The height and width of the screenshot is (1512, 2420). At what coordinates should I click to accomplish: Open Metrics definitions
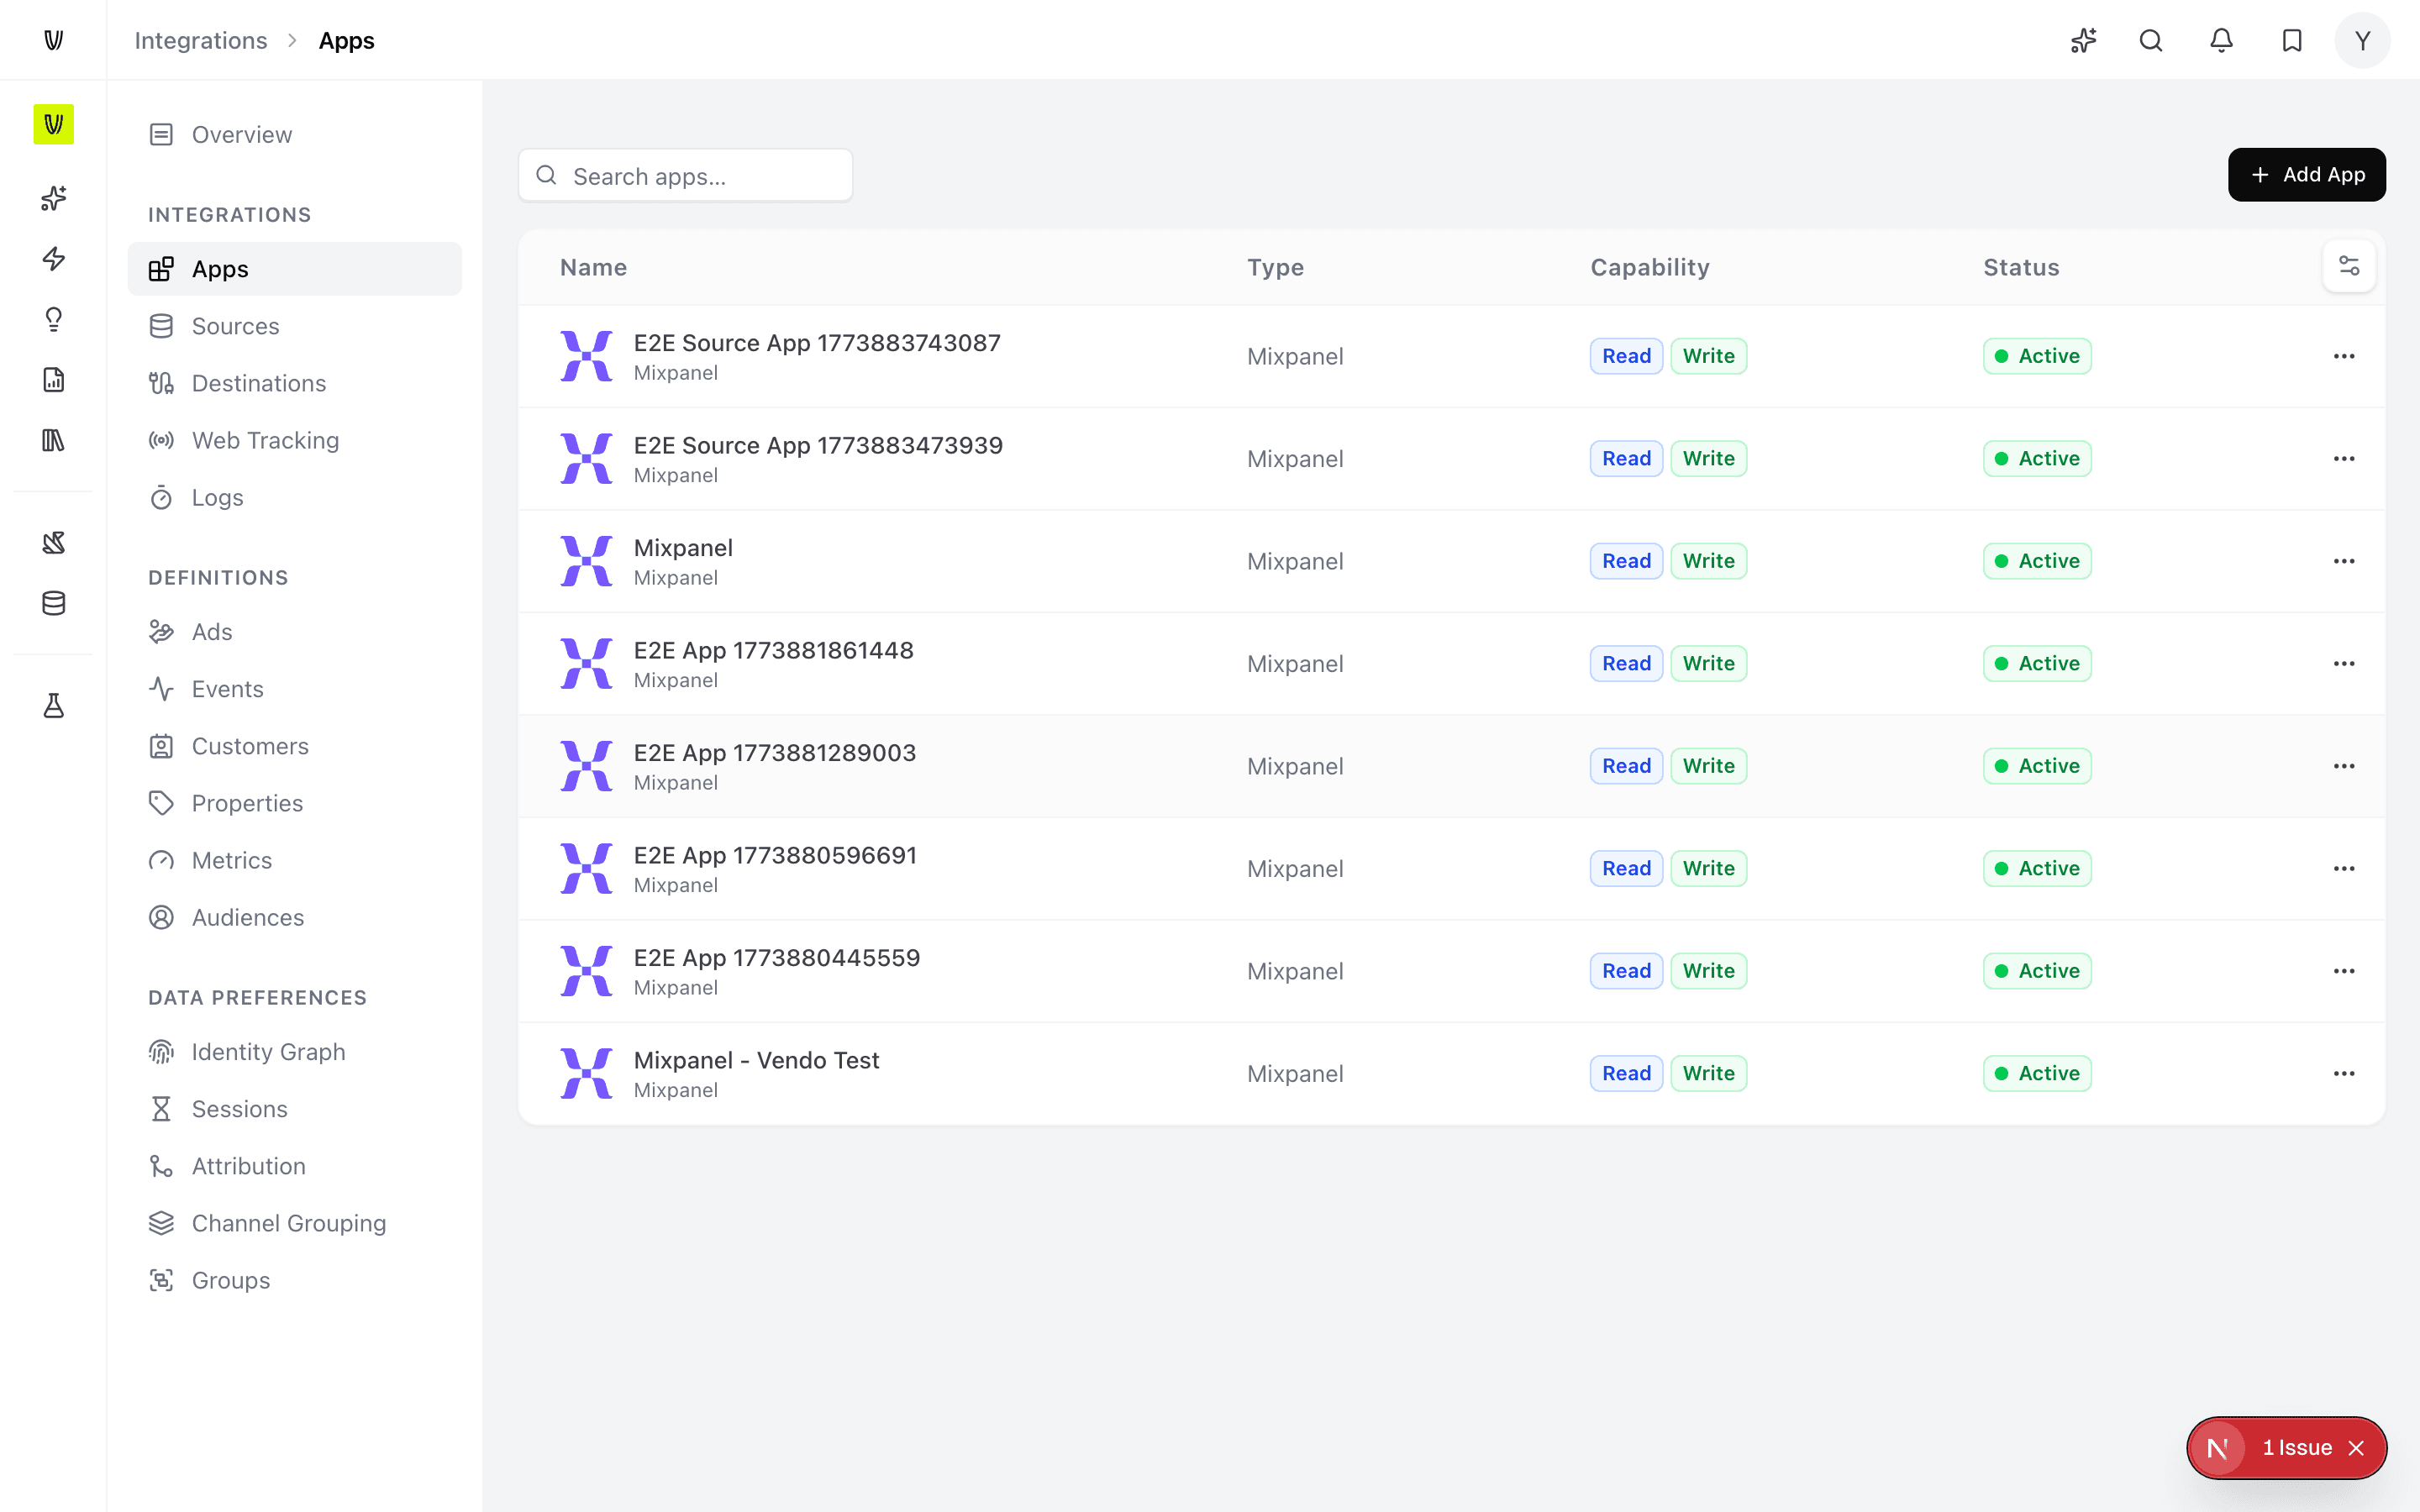(295, 860)
